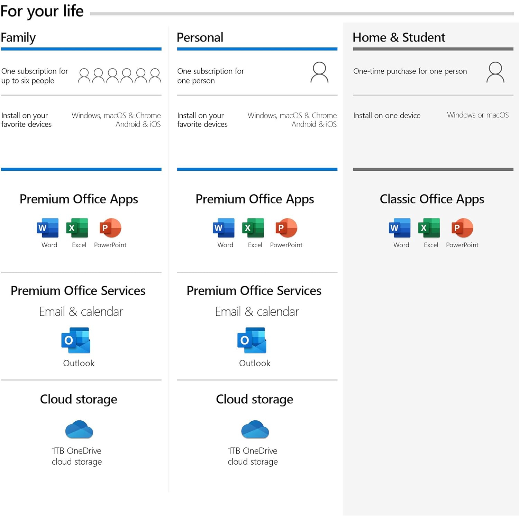Open PowerPoint icon under Family Premium Office Apps
Image resolution: width=519 pixels, height=519 pixels.
(110, 228)
